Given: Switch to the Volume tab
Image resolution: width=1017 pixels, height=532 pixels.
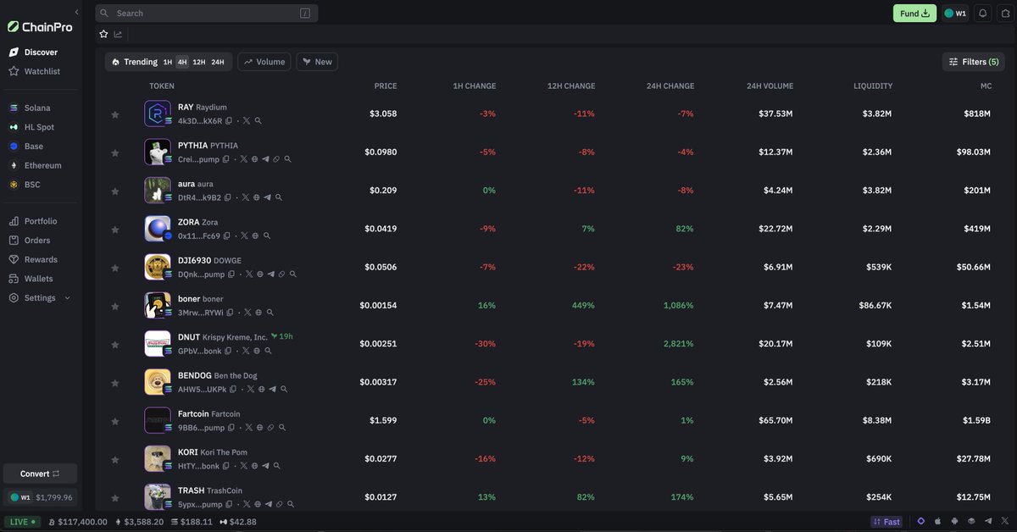Looking at the screenshot, I should pos(264,62).
